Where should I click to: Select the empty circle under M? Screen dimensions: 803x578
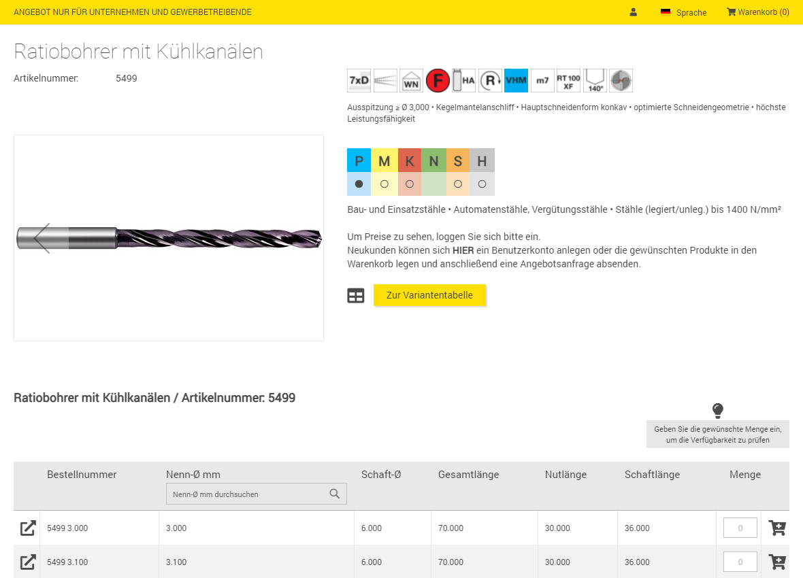click(384, 184)
